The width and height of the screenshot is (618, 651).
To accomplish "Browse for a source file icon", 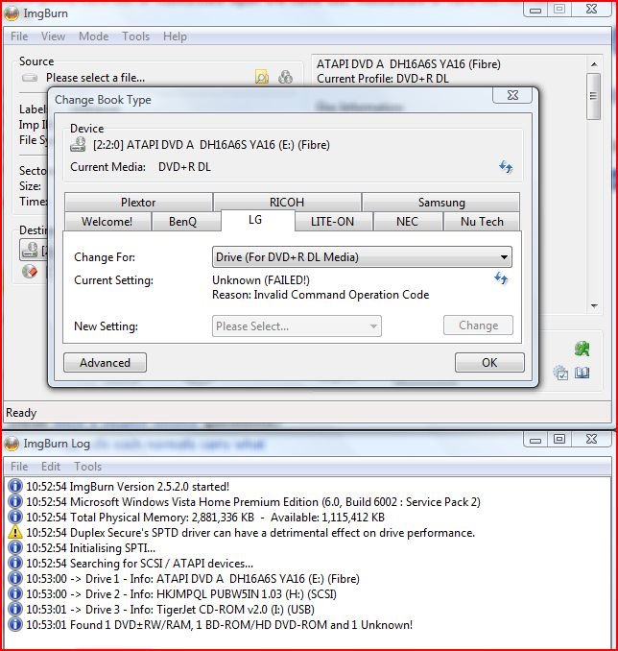I will (262, 77).
